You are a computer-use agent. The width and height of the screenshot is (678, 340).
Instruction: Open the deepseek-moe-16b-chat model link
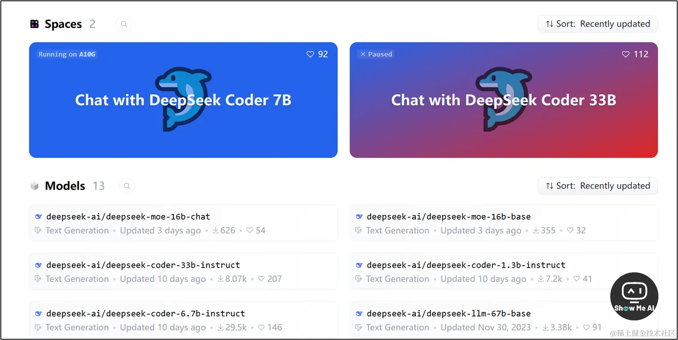[x=128, y=217]
